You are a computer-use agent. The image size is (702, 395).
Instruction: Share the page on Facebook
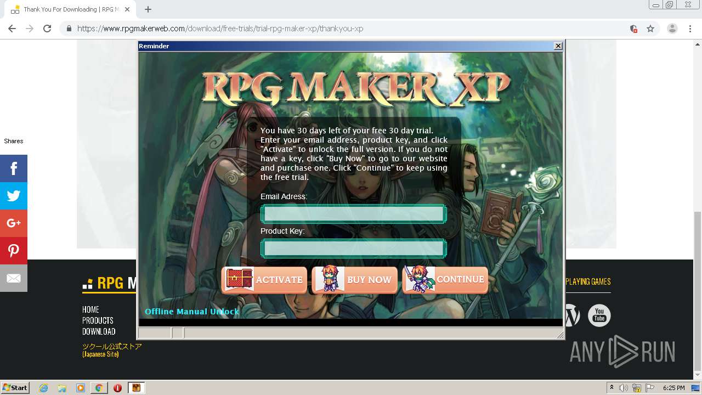[x=14, y=168]
